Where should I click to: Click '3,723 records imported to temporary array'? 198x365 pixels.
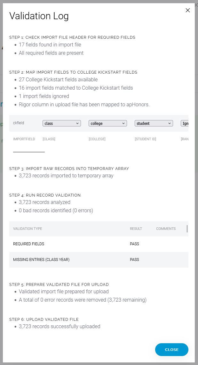click(66, 176)
